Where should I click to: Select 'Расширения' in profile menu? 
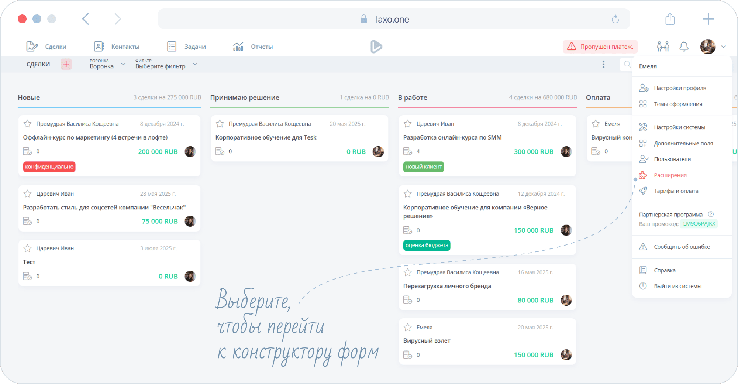[670, 175]
